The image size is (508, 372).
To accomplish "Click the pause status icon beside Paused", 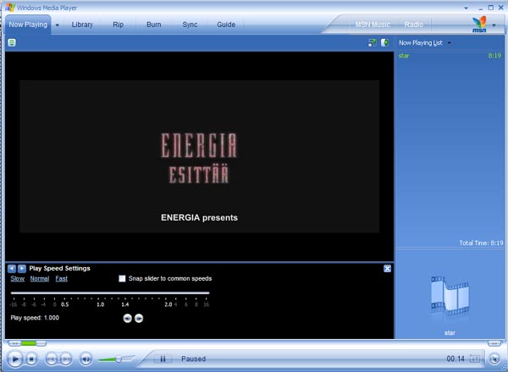I will (x=163, y=359).
